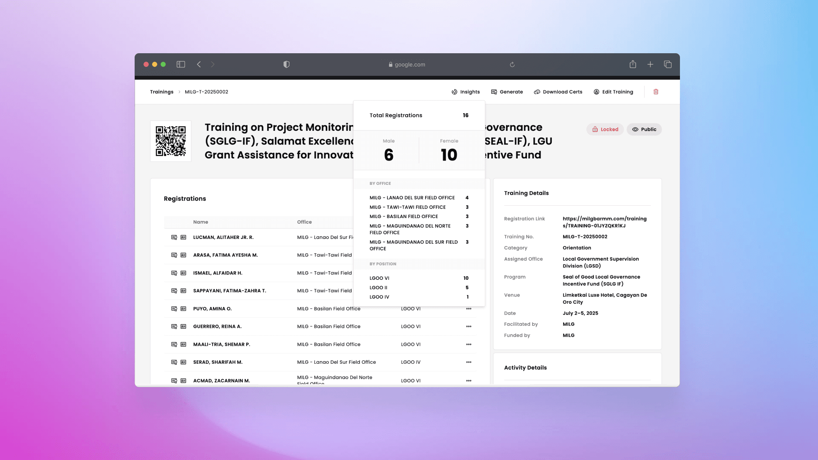818x460 pixels.
Task: Open row options for PUYO, AMINA O.
Action: click(x=469, y=309)
